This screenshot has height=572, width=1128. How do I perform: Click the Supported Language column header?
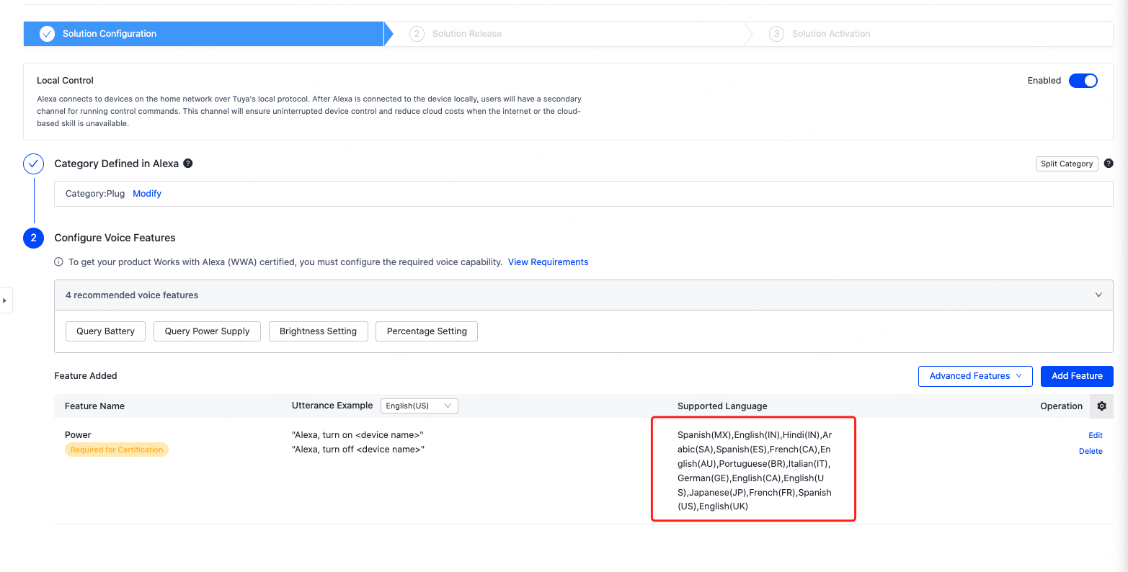point(722,406)
